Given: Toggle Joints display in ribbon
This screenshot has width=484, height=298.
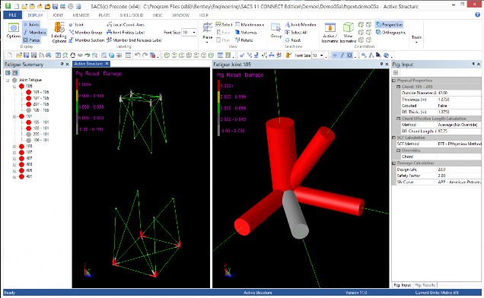Looking at the screenshot, I should pos(31,24).
